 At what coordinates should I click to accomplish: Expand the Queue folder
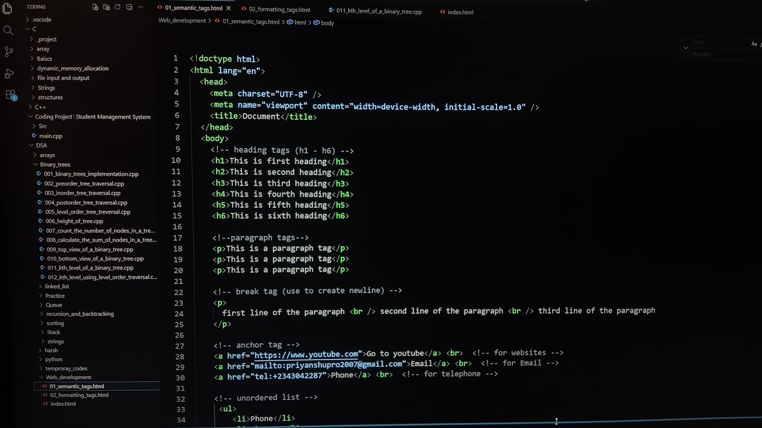coord(51,305)
